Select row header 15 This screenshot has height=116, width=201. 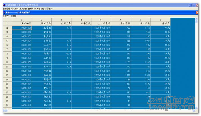[7, 84]
